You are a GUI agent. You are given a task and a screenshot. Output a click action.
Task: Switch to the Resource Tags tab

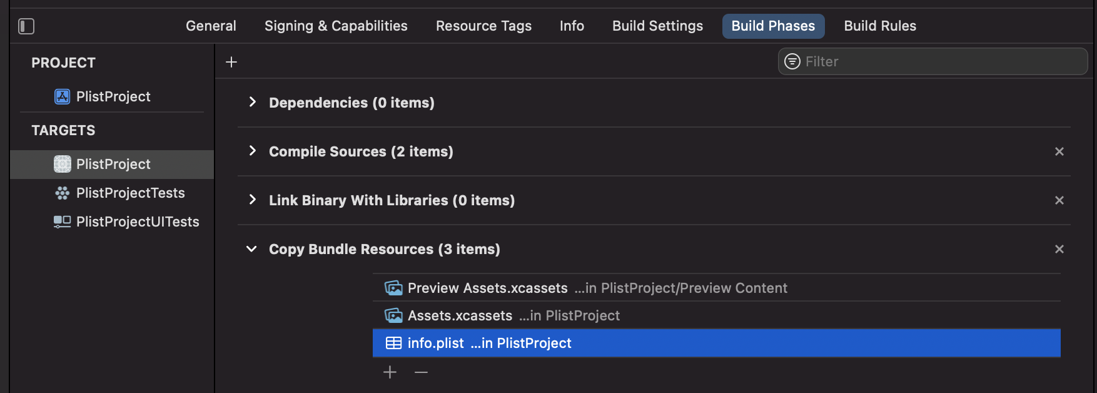click(x=483, y=26)
